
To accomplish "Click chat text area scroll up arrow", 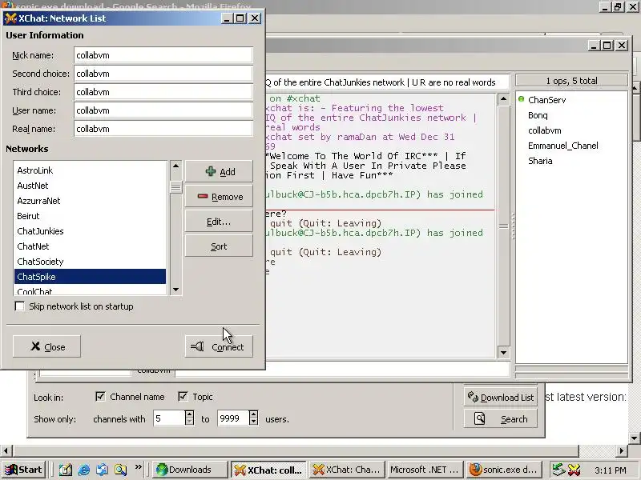I will [504, 99].
